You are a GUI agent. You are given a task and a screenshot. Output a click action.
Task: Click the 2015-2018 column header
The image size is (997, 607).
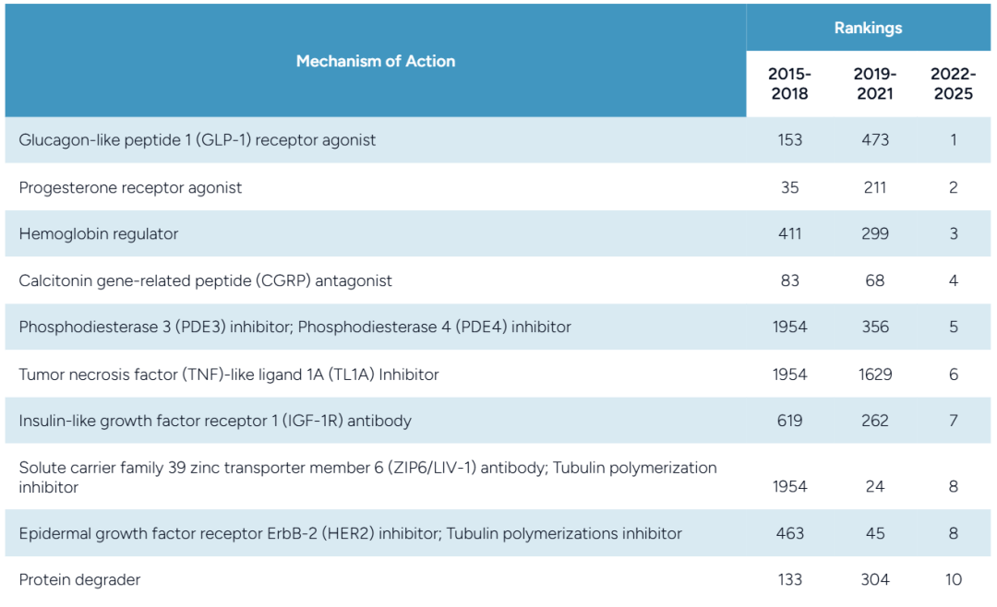coord(789,84)
